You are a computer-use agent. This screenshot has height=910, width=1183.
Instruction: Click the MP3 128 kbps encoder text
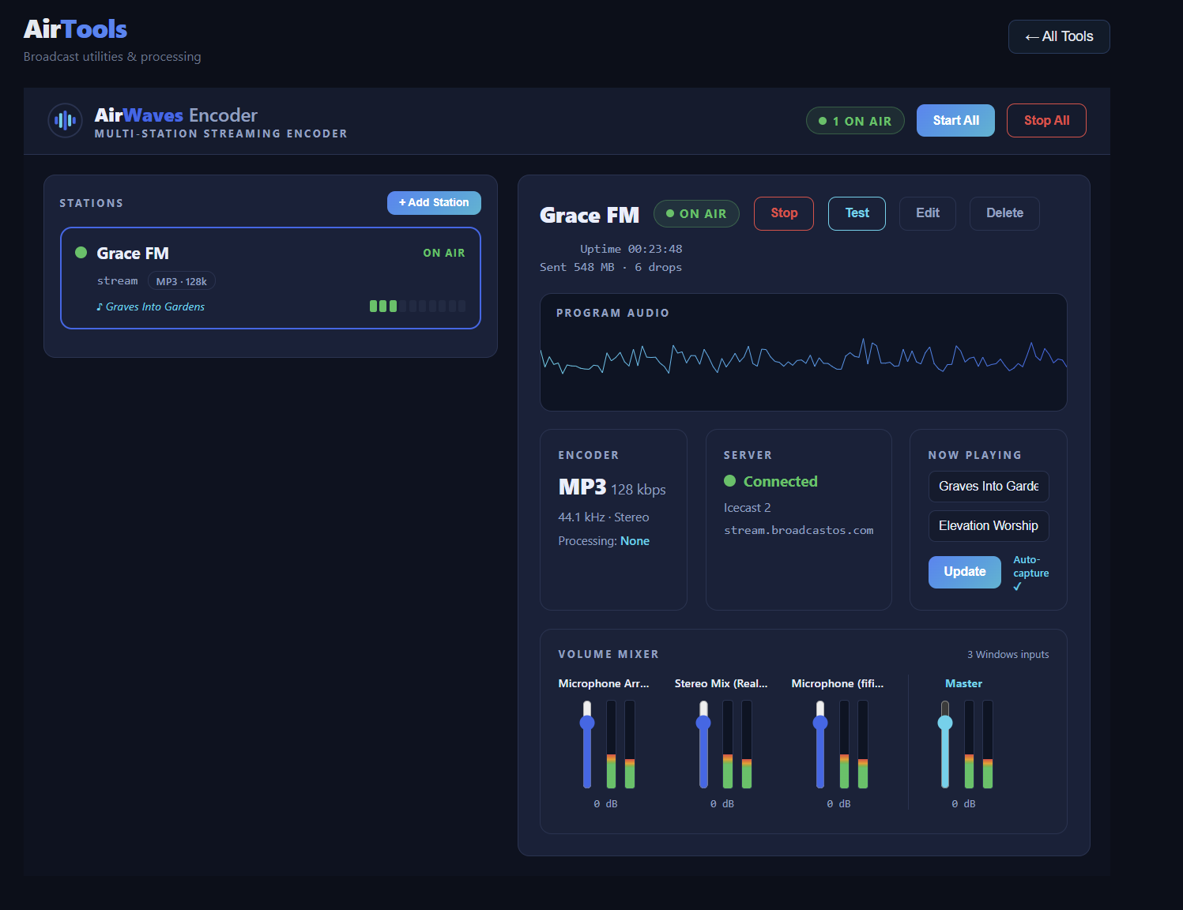point(612,487)
